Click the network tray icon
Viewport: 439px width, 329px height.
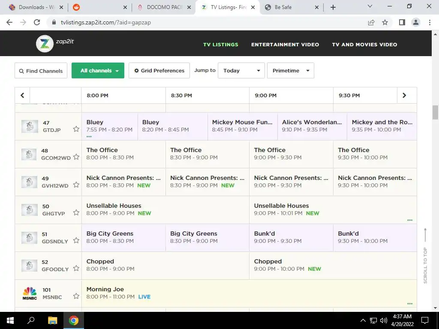point(373,320)
